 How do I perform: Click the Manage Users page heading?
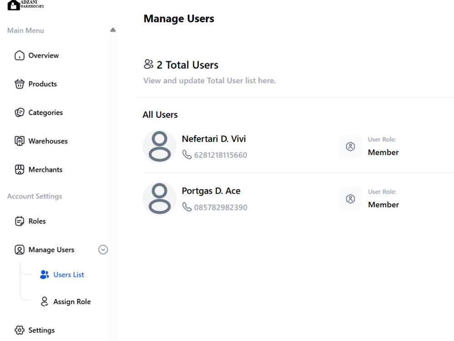pyautogui.click(x=179, y=19)
